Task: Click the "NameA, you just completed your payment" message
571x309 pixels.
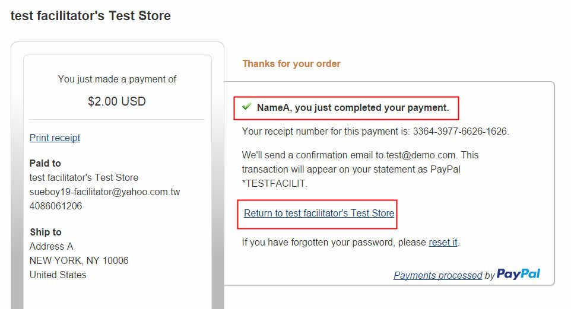Action: point(353,107)
